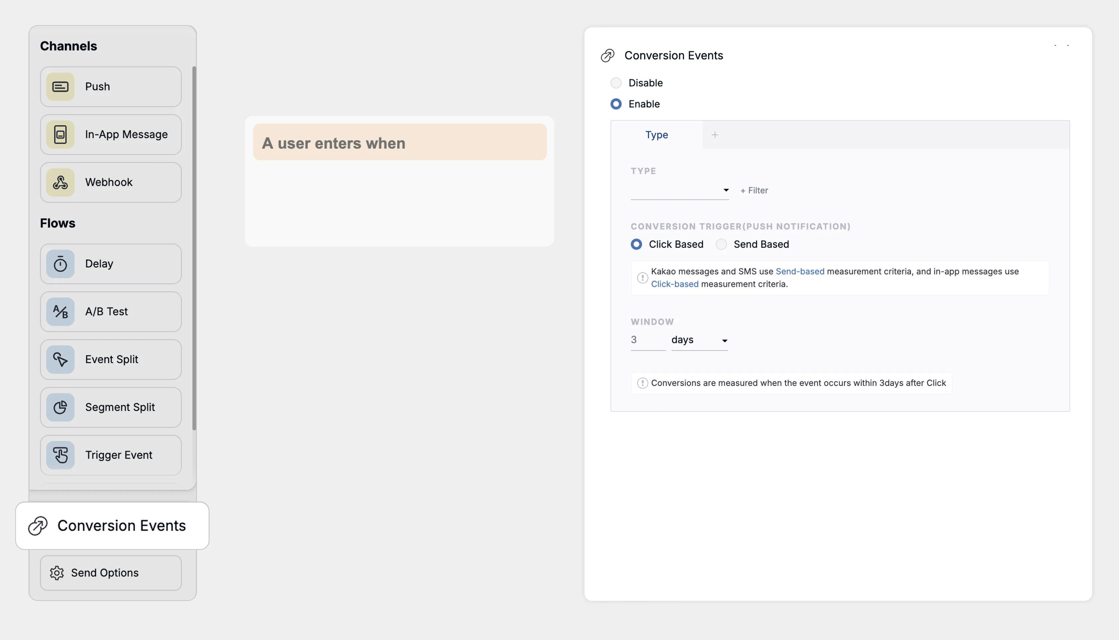
Task: Open the Click-based link
Action: [x=675, y=285]
